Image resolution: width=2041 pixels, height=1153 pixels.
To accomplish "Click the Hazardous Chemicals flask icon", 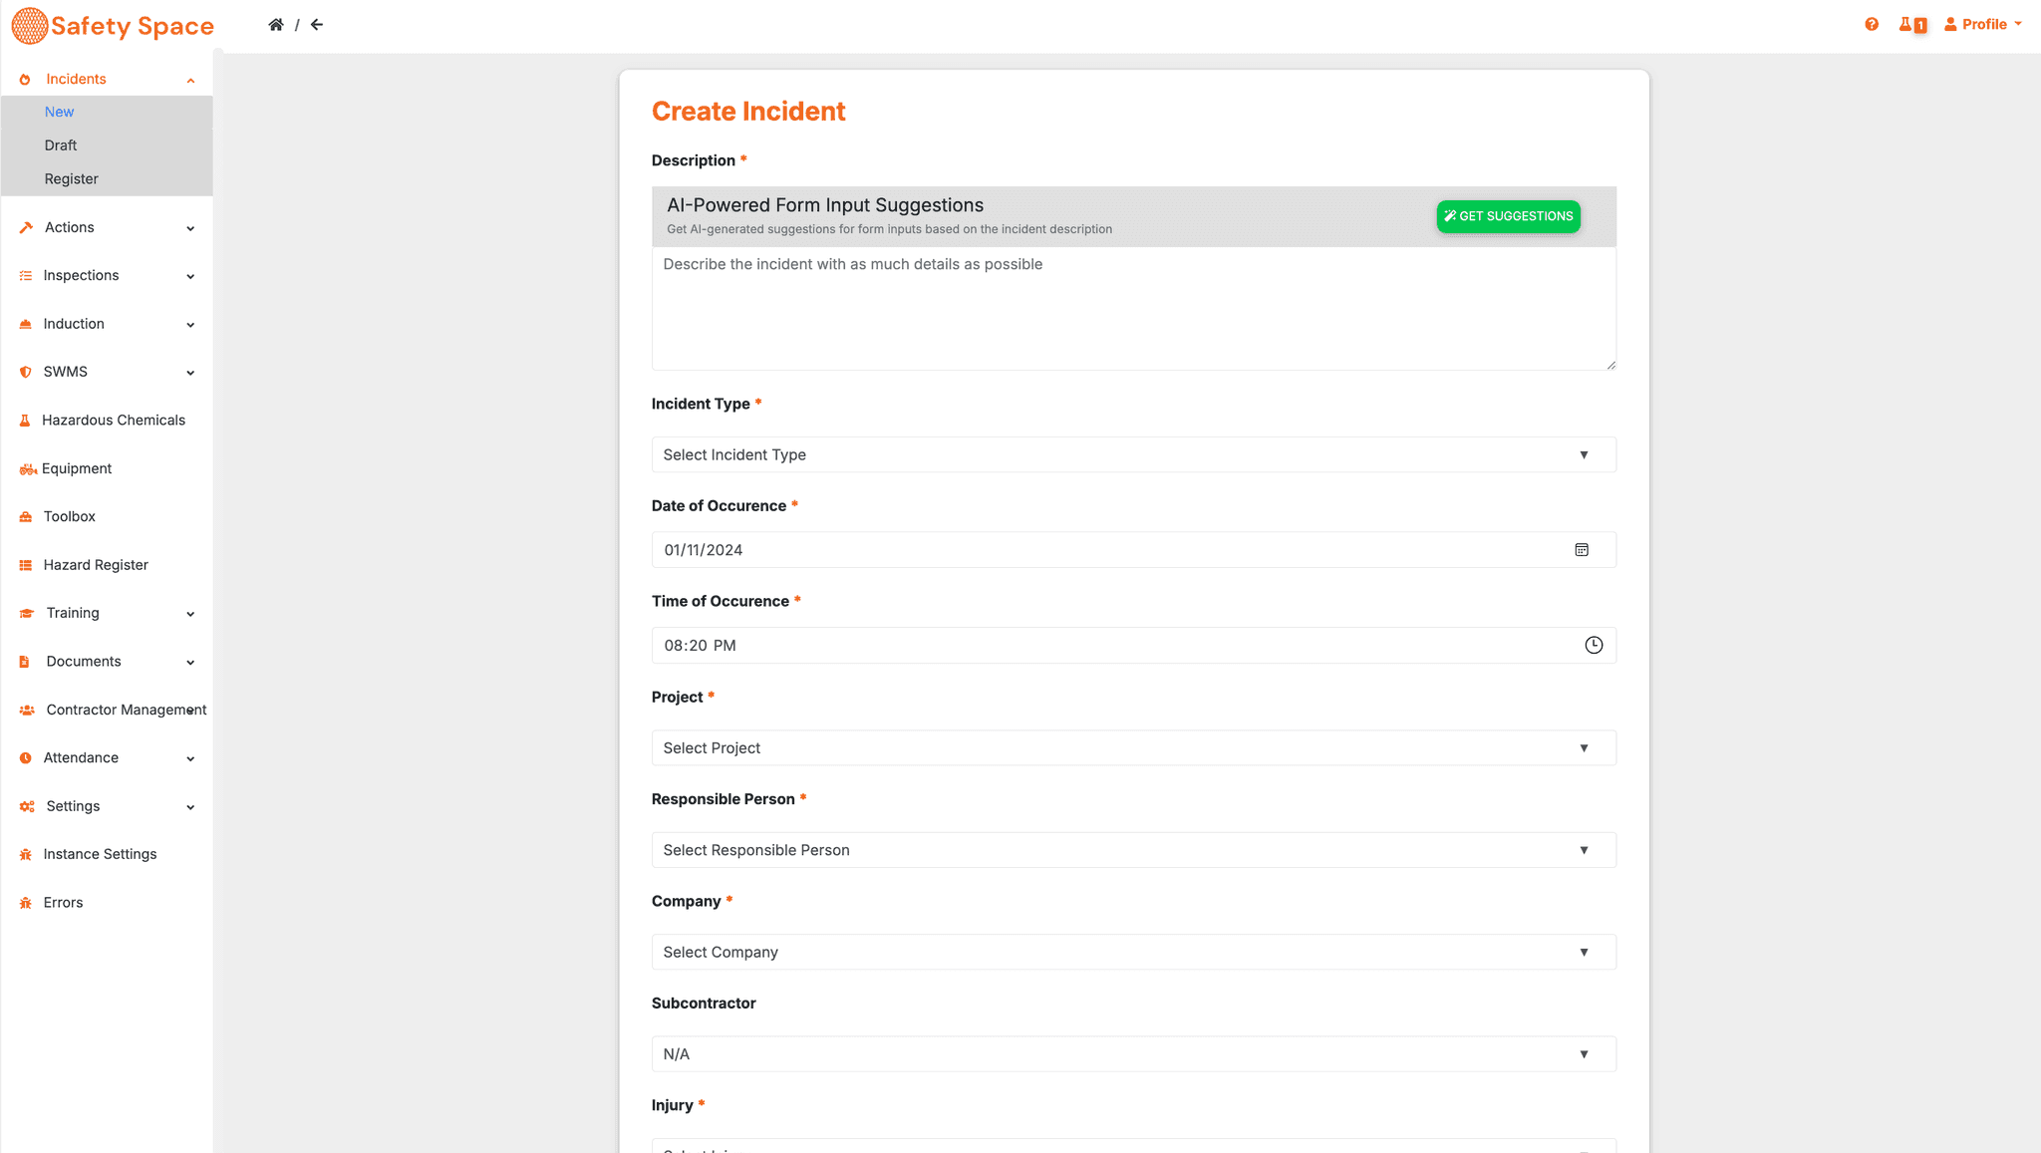I will [x=25, y=421].
